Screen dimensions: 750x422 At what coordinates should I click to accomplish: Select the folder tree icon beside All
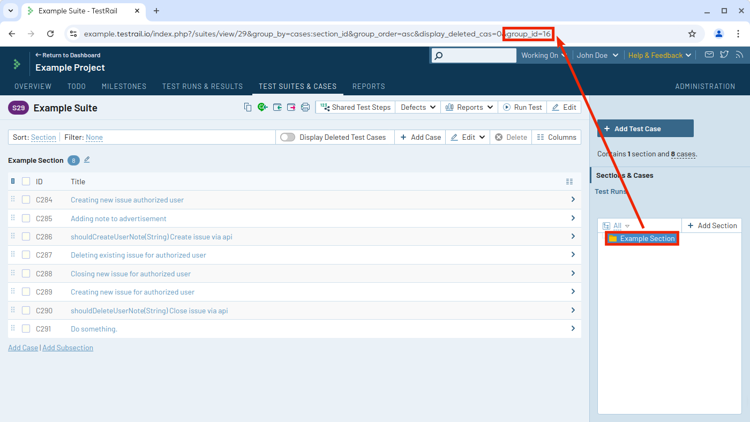606,225
